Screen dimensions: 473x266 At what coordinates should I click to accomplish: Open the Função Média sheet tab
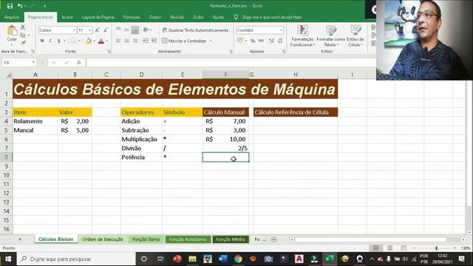pyautogui.click(x=231, y=239)
